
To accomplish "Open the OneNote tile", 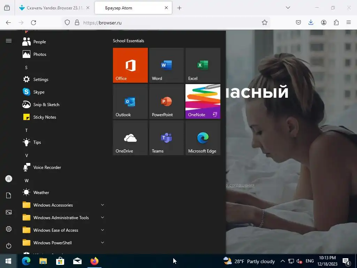I will [x=203, y=102].
